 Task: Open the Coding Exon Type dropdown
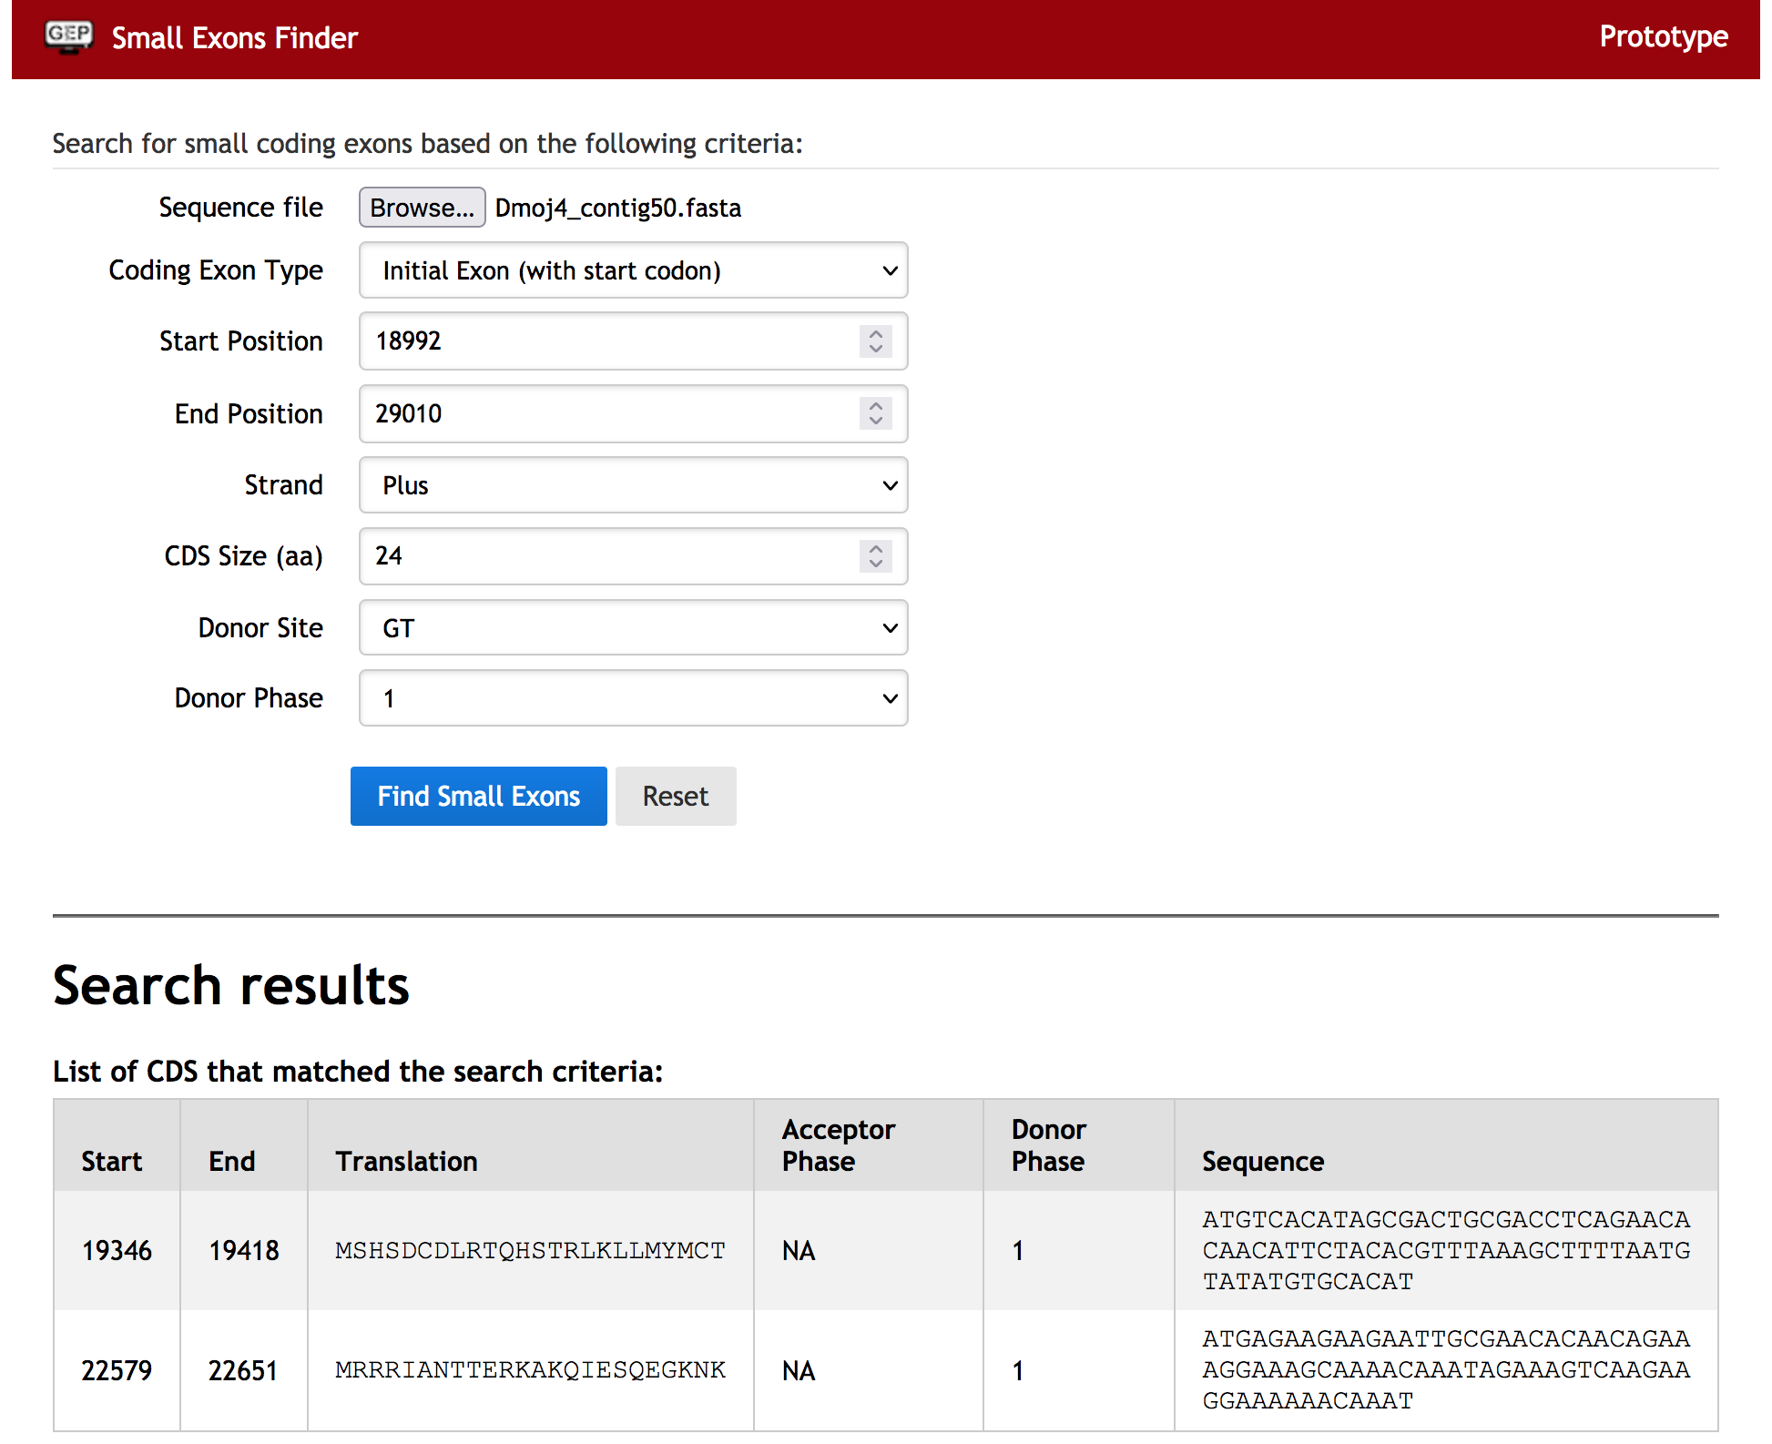point(634,270)
